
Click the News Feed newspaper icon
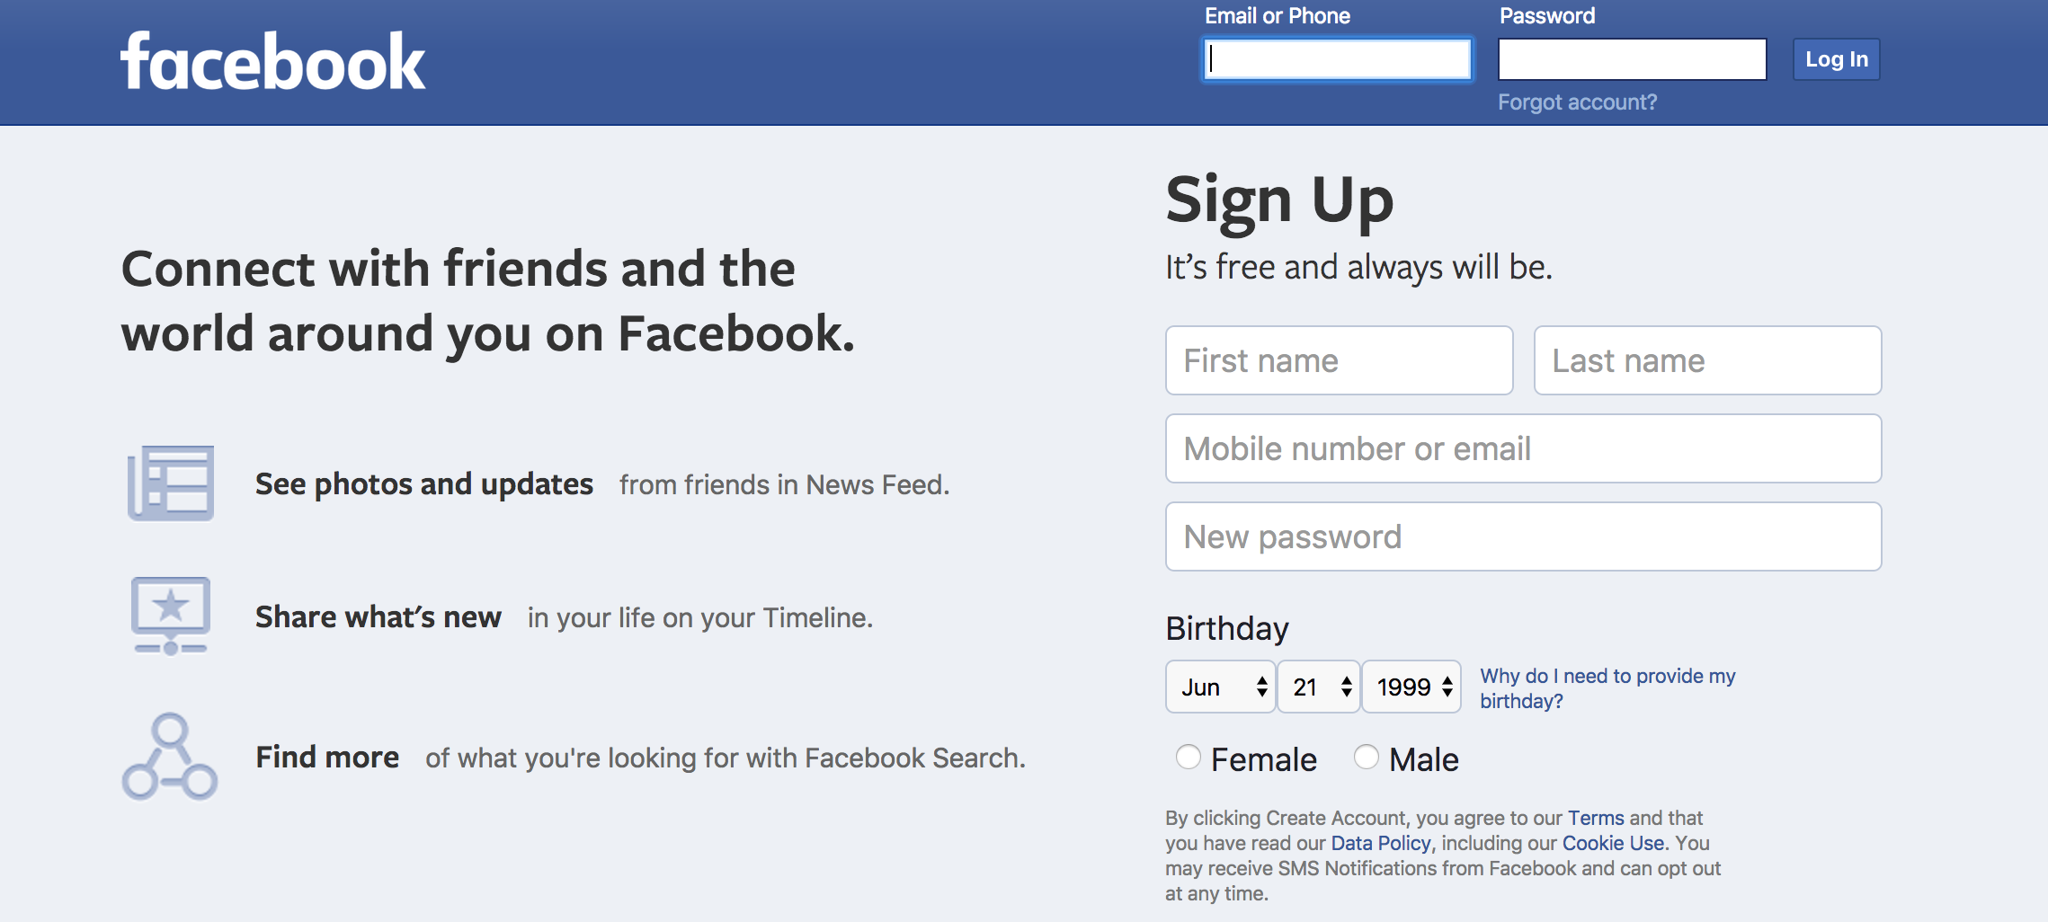[x=171, y=483]
